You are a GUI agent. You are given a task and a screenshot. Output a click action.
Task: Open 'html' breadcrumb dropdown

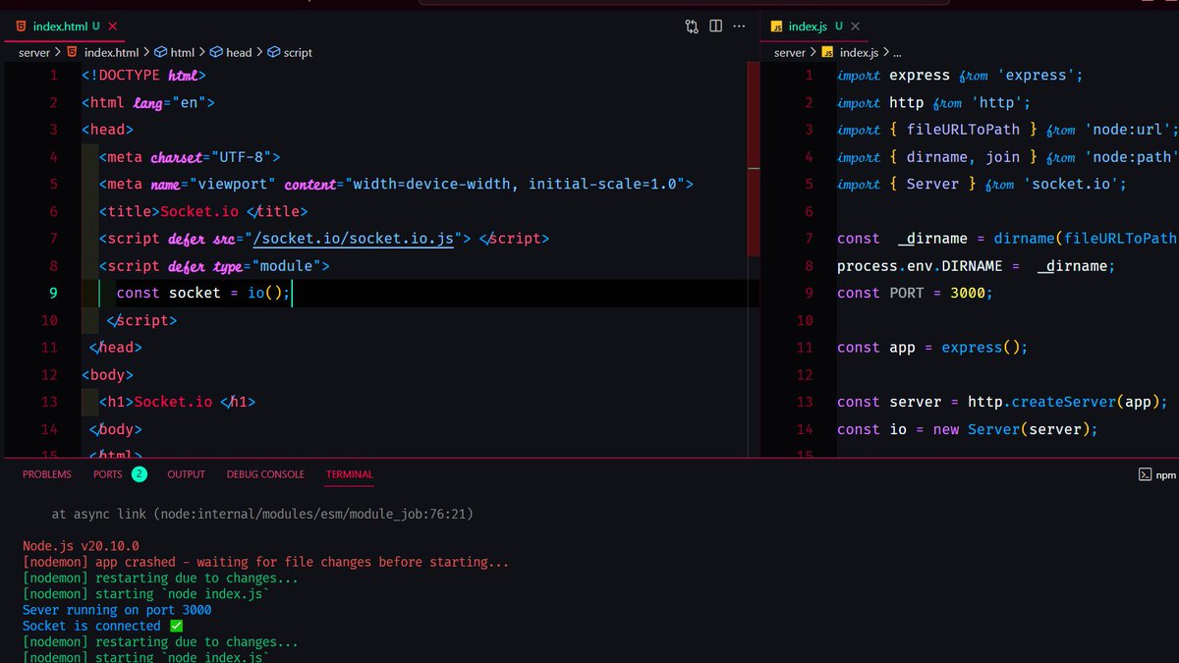pyautogui.click(x=183, y=52)
